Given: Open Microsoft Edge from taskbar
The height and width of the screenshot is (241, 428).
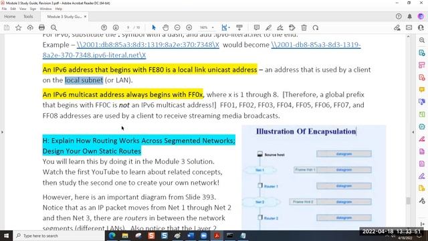Looking at the screenshot, I should click(112, 236).
